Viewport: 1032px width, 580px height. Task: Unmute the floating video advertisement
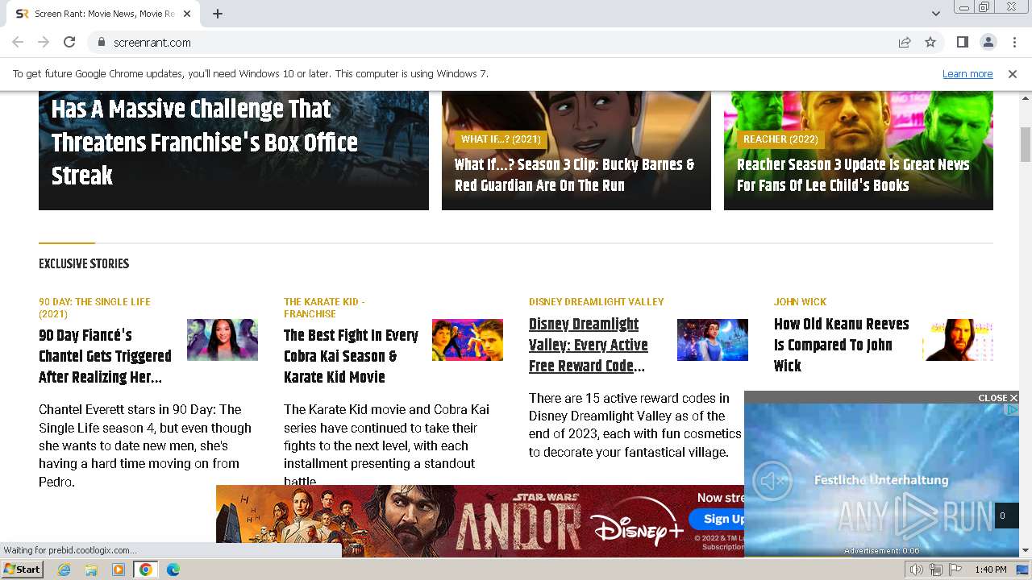pyautogui.click(x=772, y=481)
